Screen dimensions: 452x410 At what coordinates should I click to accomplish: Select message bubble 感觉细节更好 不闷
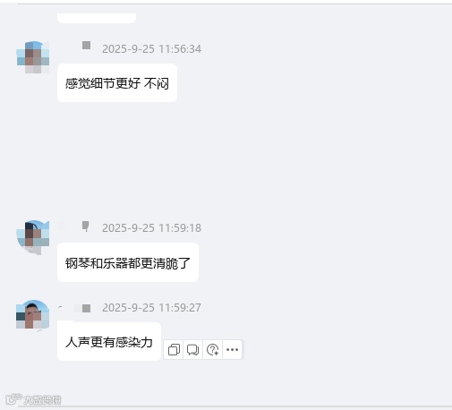[x=117, y=83]
